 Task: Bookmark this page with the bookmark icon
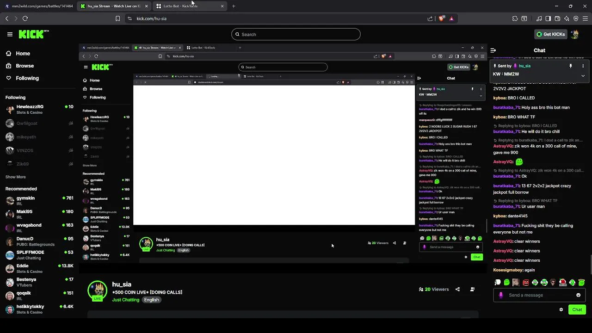117,18
